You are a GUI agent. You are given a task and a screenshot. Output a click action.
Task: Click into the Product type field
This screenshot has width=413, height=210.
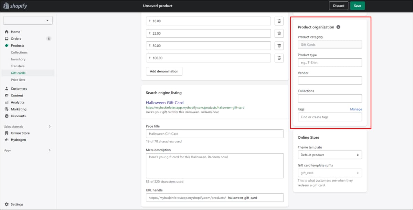[x=330, y=62]
